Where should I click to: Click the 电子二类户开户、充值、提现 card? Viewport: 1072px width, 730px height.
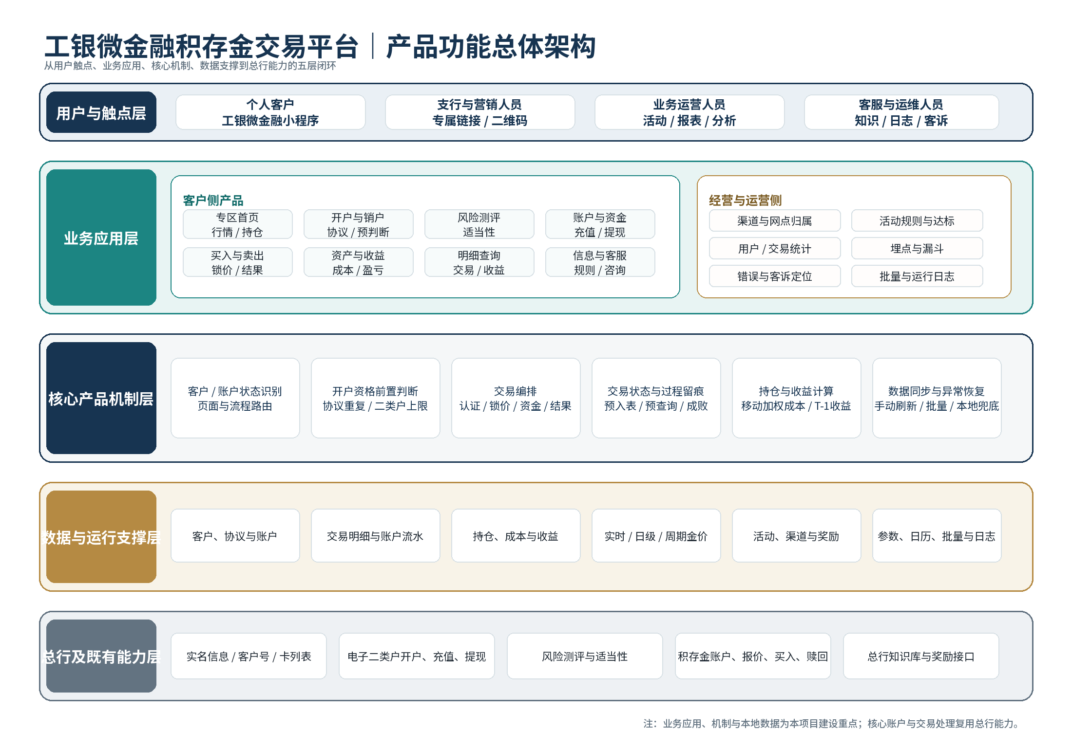click(x=417, y=656)
